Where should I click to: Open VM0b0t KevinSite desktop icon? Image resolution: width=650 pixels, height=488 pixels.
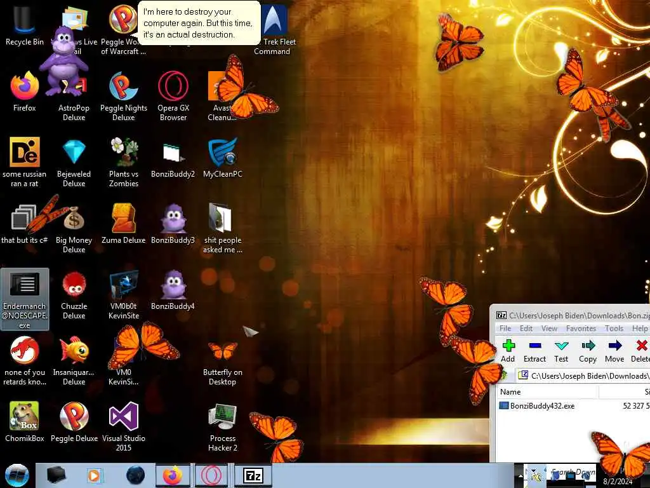pos(124,295)
